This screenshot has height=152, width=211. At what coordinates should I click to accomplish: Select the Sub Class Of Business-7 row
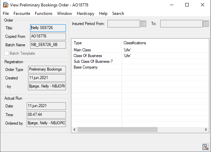(x=96, y=61)
